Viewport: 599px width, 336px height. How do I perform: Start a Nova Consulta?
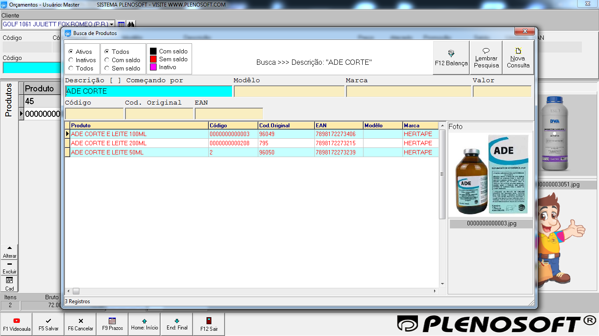[518, 58]
